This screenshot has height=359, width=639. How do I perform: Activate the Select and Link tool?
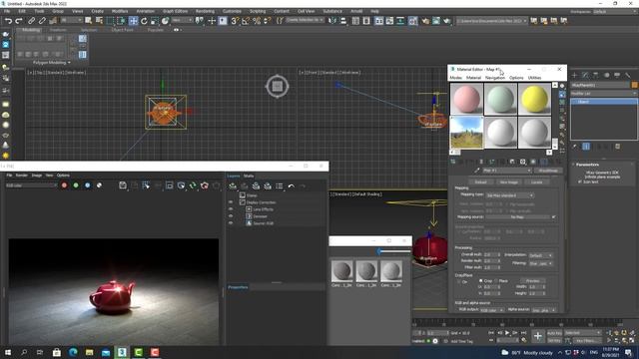click(x=31, y=21)
